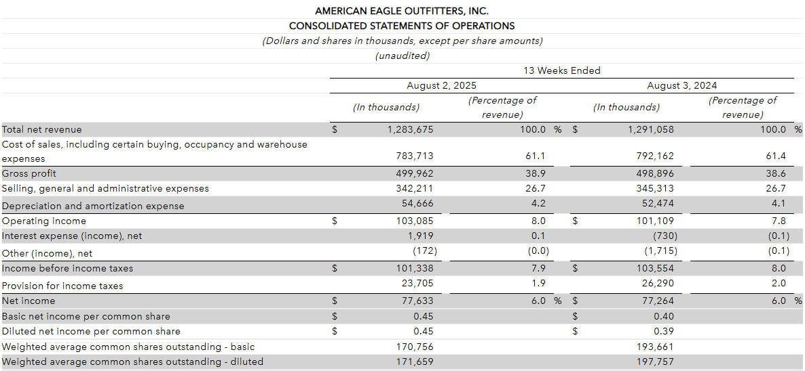Select the 'August 3, 2024' column header
Screen dimensions: 805x371
(682, 85)
